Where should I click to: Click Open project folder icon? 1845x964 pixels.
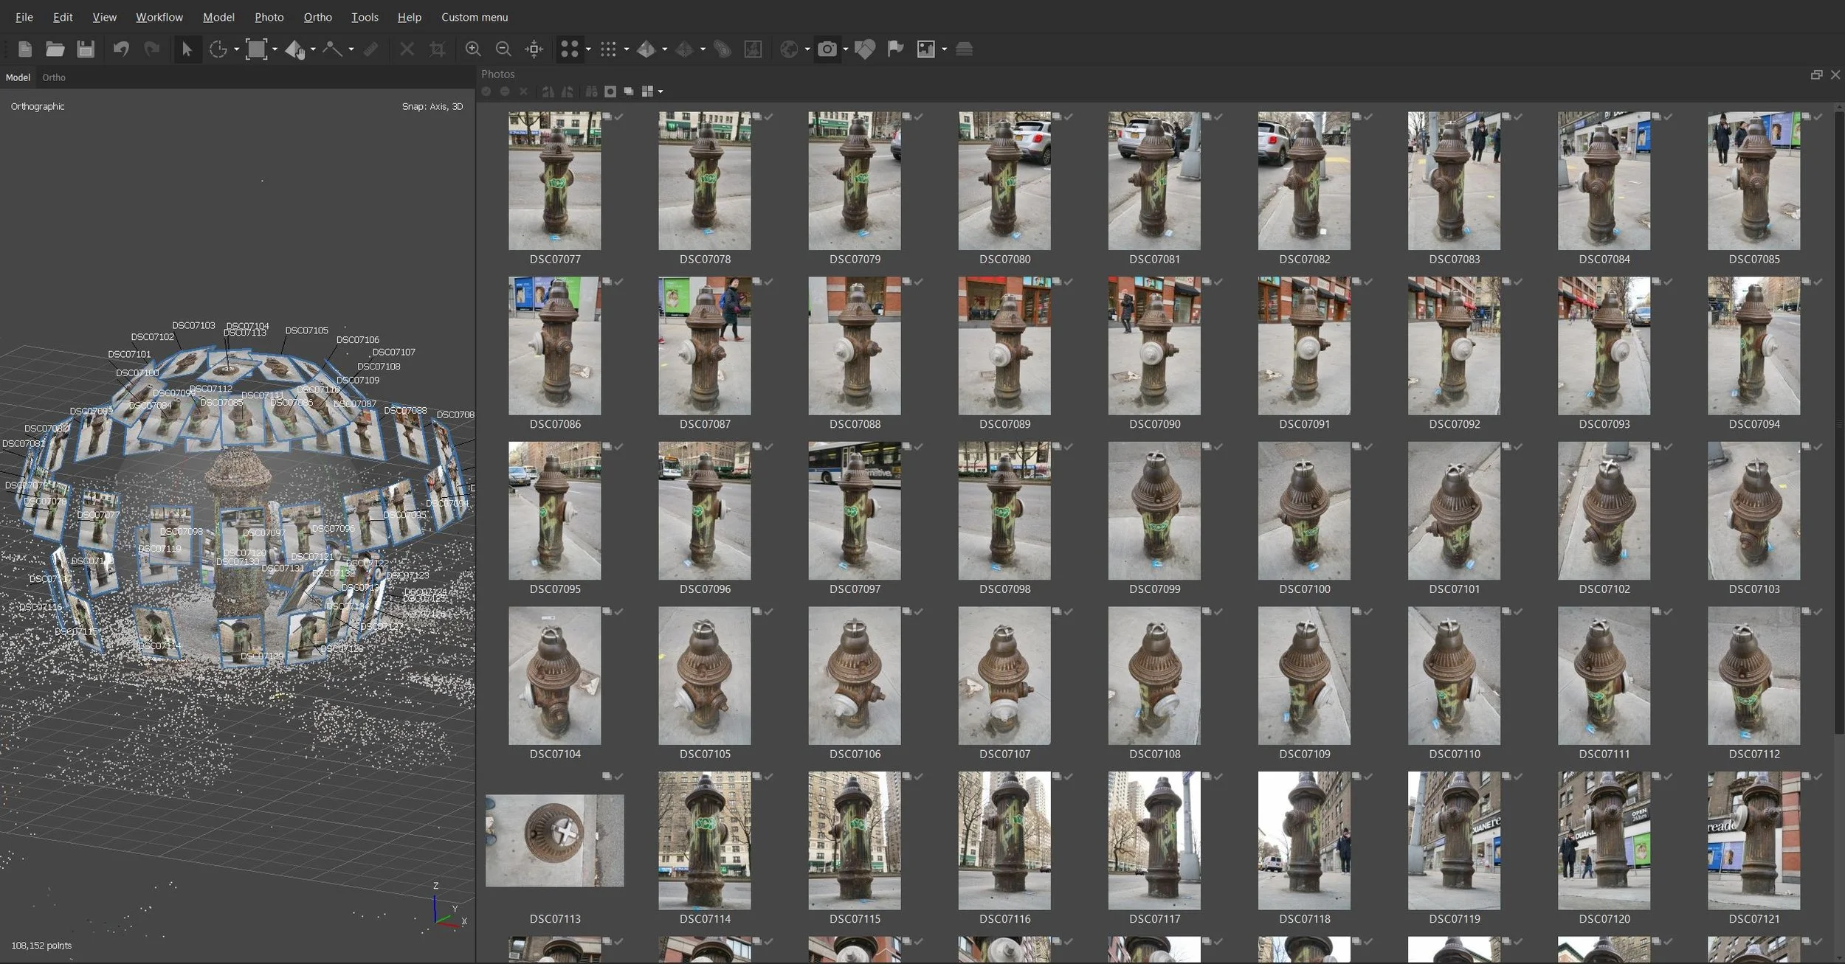coord(55,49)
